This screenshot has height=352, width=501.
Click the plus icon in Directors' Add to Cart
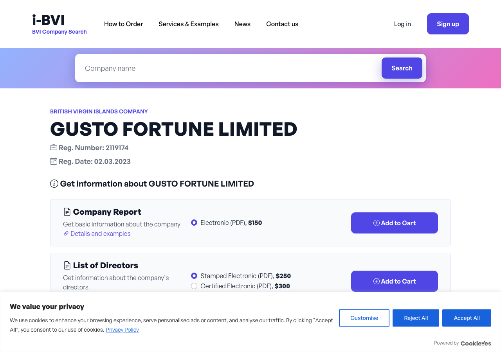(x=377, y=281)
